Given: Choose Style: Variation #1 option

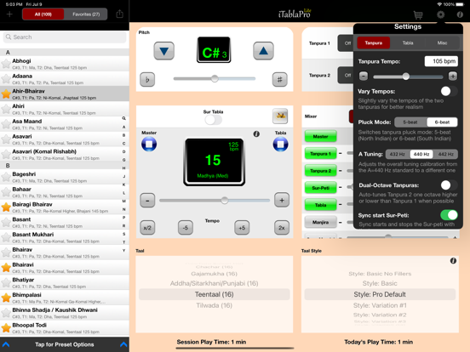Looking at the screenshot, I should click(380, 305).
